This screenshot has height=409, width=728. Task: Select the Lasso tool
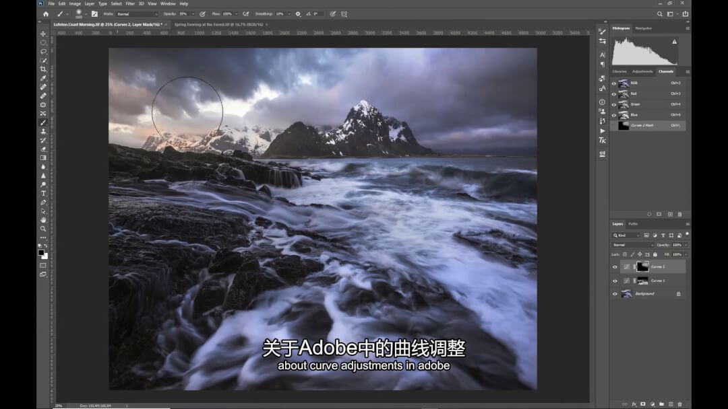click(43, 51)
